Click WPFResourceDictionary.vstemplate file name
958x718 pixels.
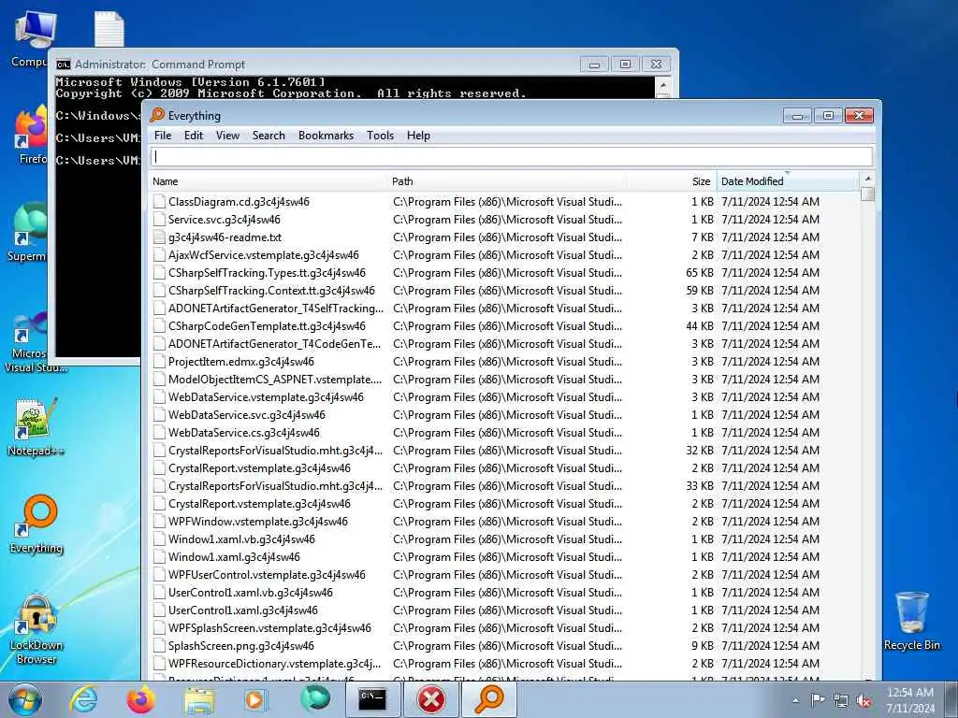click(274, 663)
